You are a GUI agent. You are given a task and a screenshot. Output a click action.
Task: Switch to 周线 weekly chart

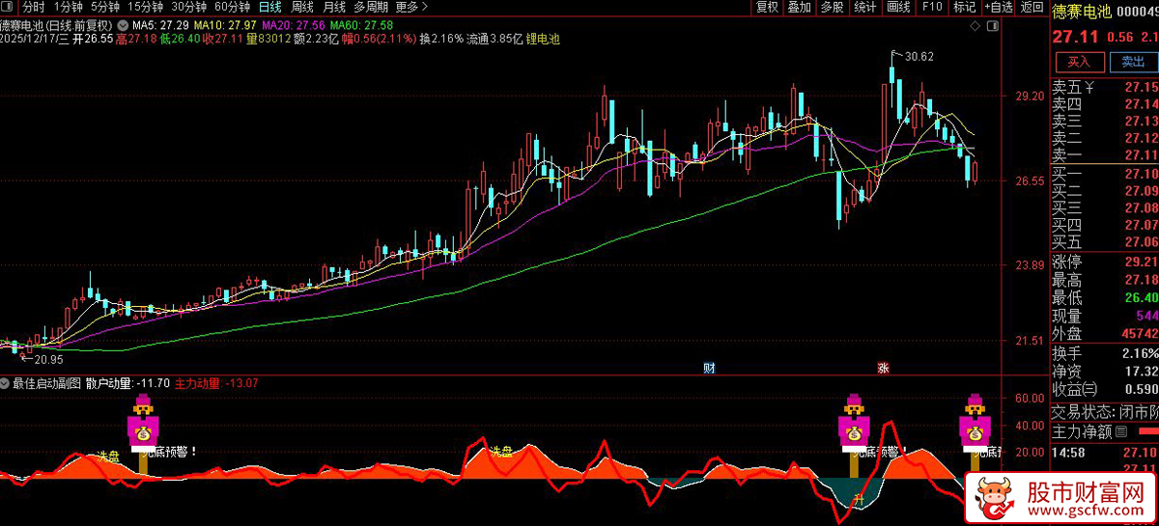303,7
